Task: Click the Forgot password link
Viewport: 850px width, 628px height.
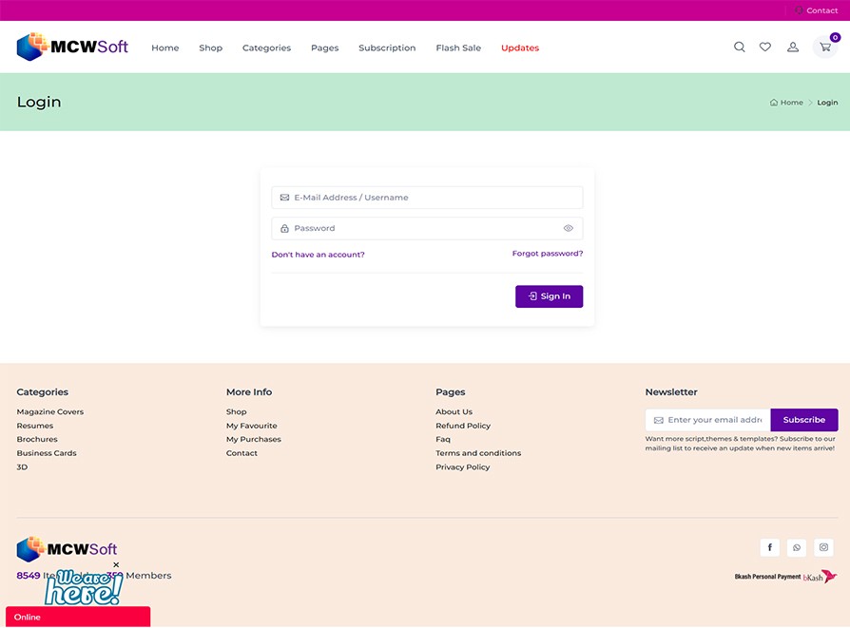Action: (547, 254)
